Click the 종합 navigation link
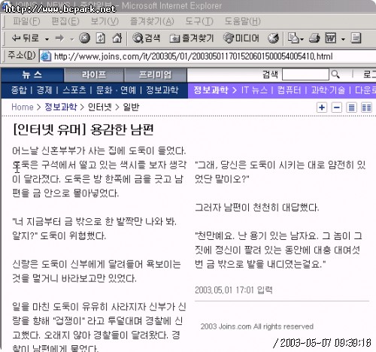 [19, 90]
